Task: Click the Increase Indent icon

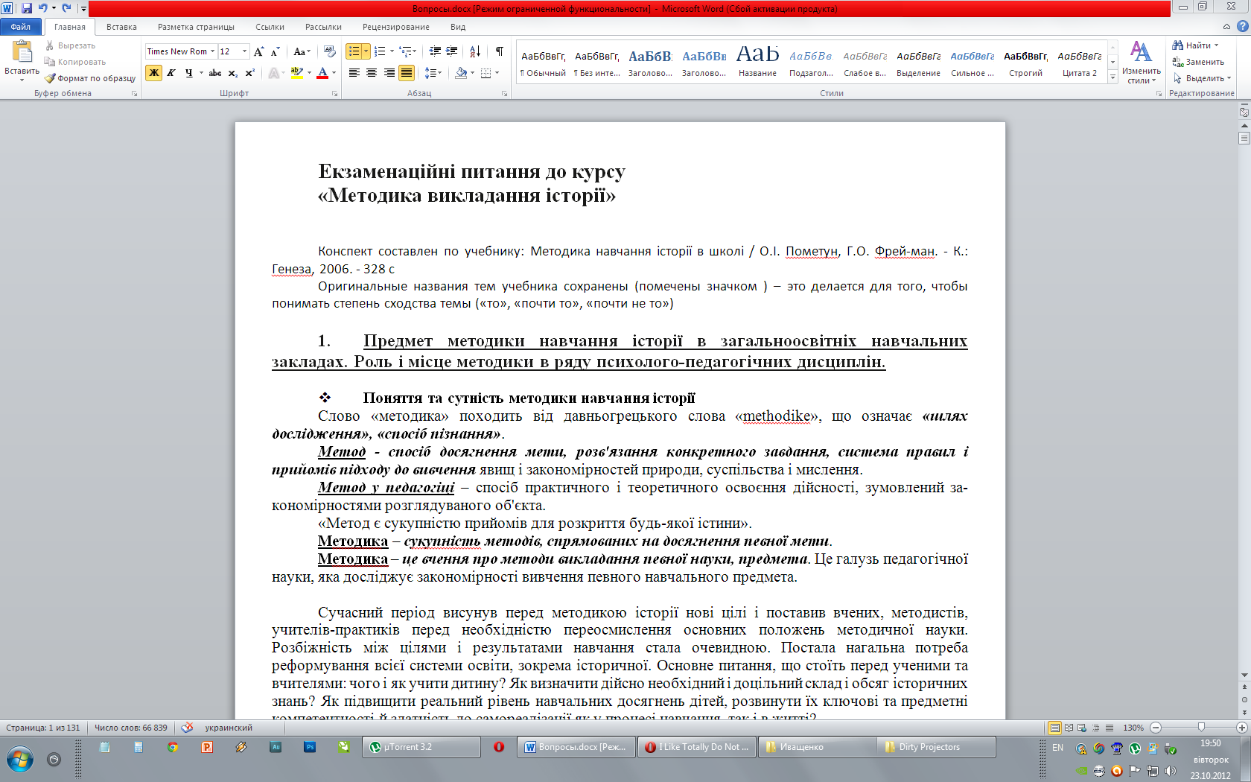Action: point(452,51)
